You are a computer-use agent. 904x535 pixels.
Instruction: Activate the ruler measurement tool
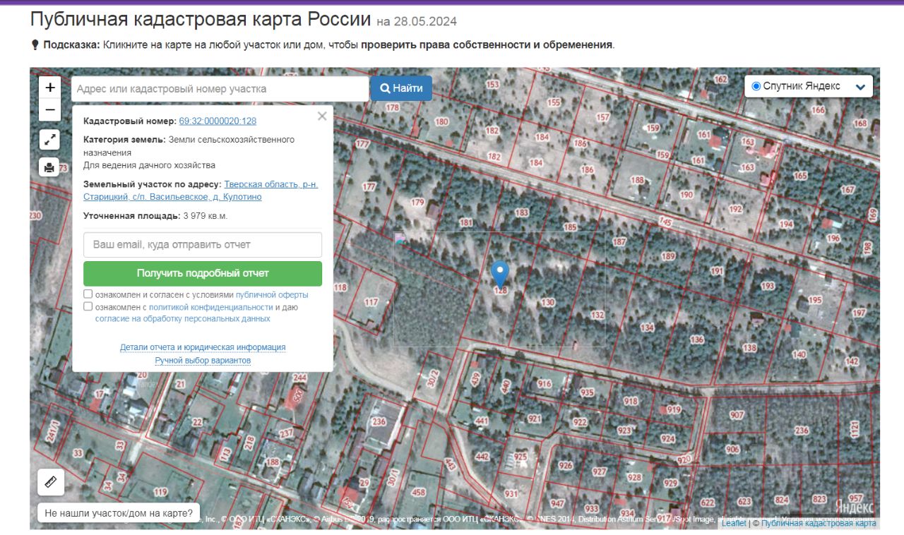(x=51, y=482)
